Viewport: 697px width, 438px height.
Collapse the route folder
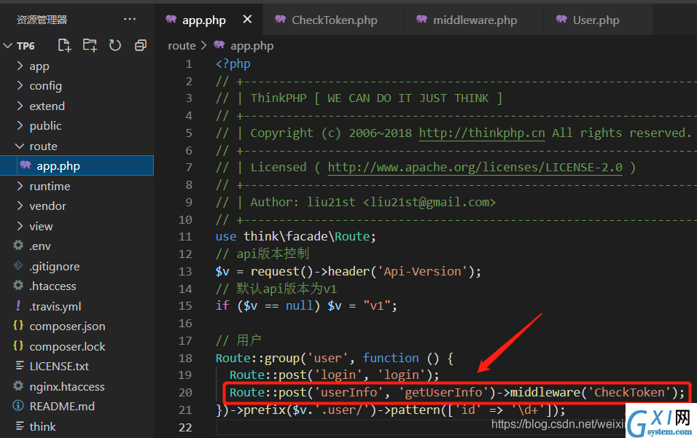coord(20,146)
